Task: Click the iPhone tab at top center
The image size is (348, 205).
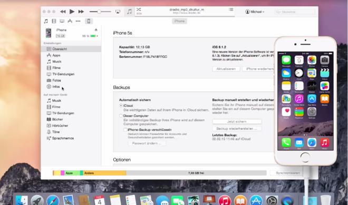Action: pyautogui.click(x=179, y=21)
